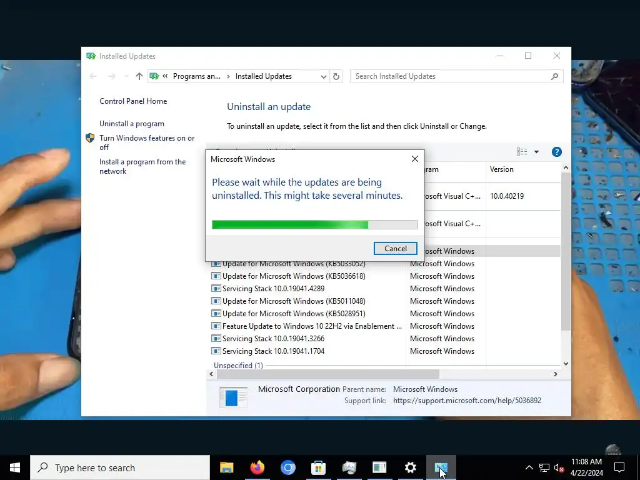Close the Microsoft Windows progress dialog
The width and height of the screenshot is (640, 480).
[415, 159]
